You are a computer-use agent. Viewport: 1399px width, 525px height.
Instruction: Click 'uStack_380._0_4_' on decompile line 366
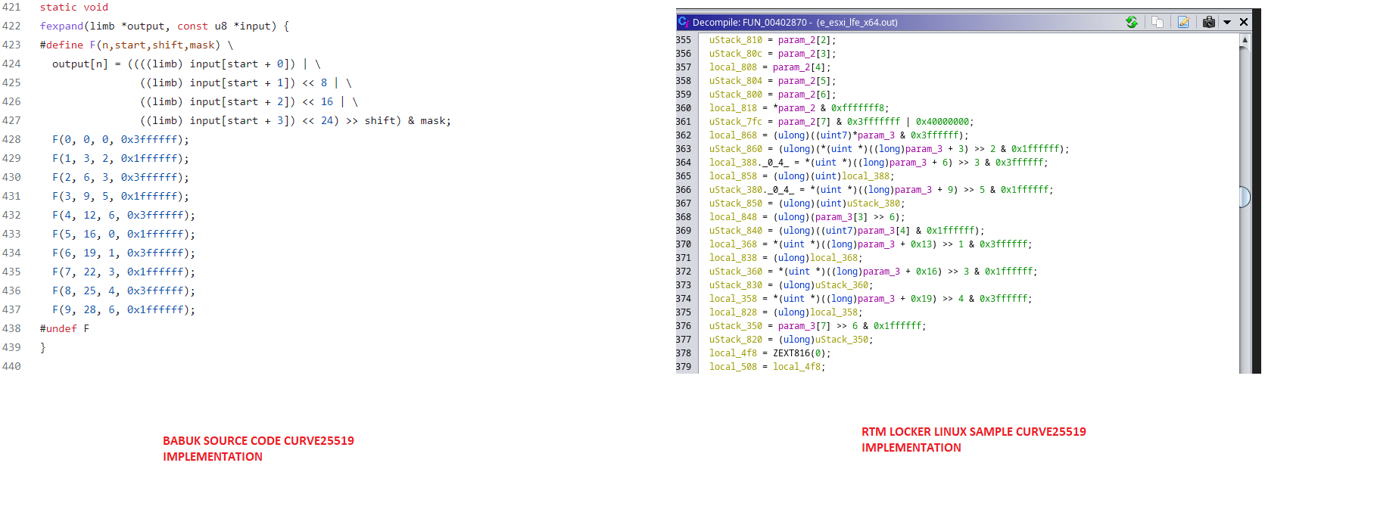click(x=751, y=190)
